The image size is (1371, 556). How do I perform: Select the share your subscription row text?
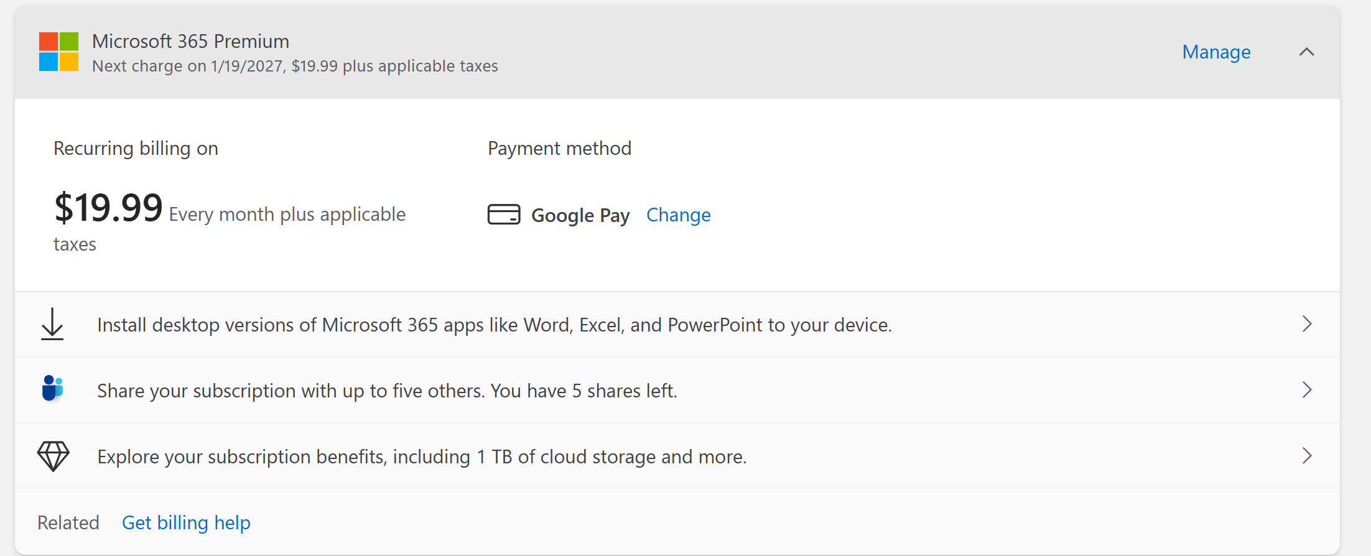(387, 391)
